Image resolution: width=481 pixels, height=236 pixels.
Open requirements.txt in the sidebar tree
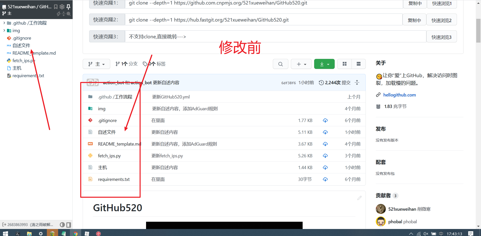coord(28,76)
